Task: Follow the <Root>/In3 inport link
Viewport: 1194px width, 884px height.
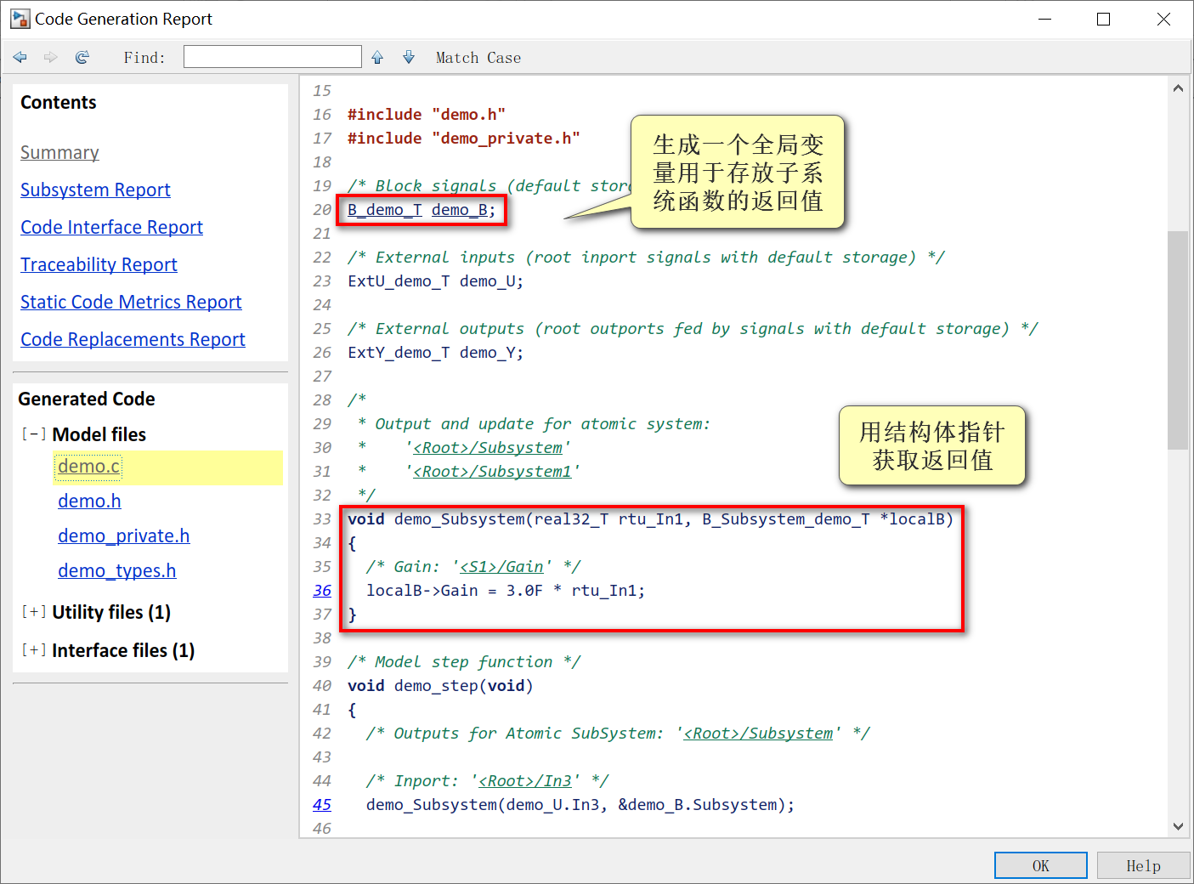Action: (525, 781)
